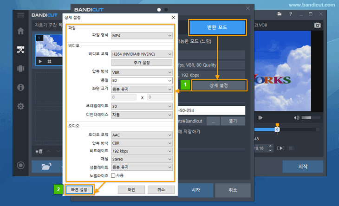
Task: Click the seek bar end handle
Action: (318, 129)
